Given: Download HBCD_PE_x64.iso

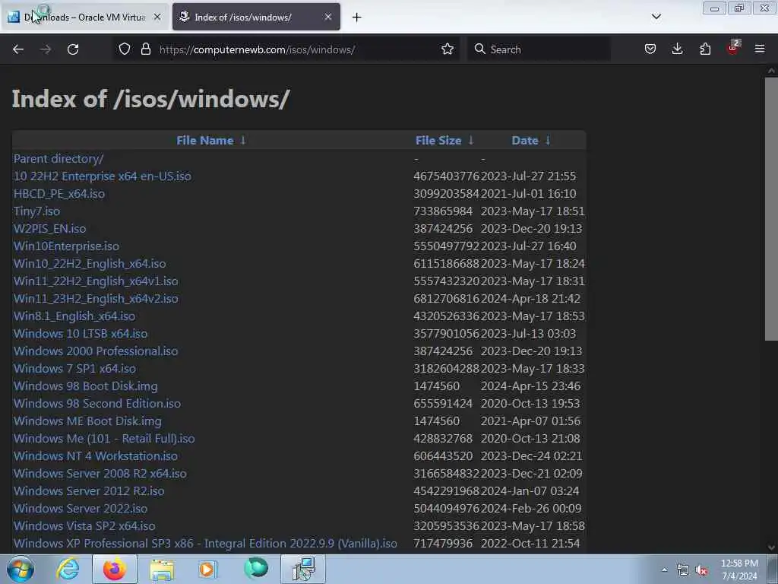Looking at the screenshot, I should (59, 194).
